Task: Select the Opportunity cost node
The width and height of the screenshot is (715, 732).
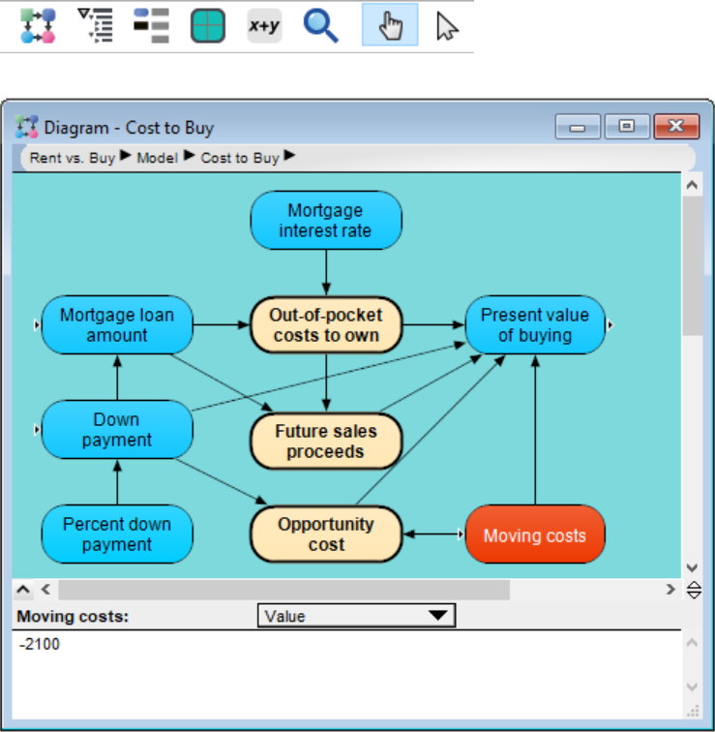Action: (x=326, y=534)
